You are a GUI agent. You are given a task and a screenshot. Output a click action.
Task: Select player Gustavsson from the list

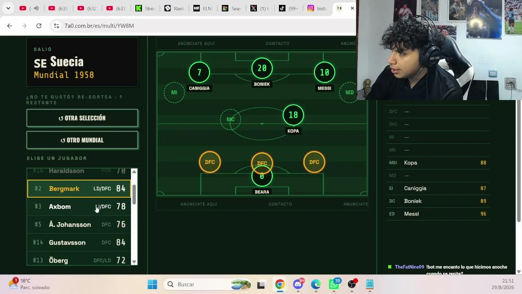tap(79, 243)
